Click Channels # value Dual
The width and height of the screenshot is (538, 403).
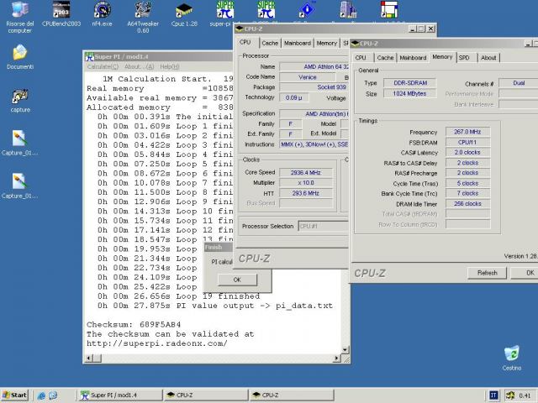point(519,83)
